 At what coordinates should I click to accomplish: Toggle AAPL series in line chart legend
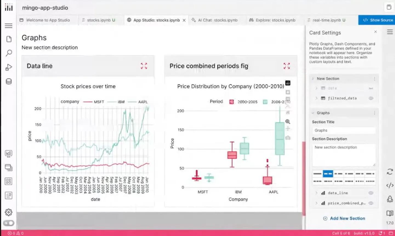[x=138, y=102]
